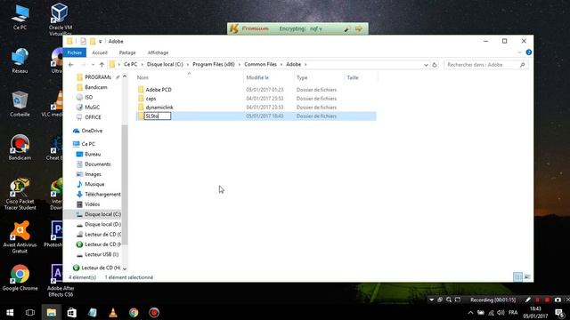Open the Fichier tab
Viewport: 570px width, 320px height.
(x=75, y=52)
